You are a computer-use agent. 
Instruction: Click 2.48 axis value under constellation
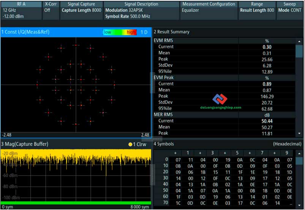click(x=145, y=135)
